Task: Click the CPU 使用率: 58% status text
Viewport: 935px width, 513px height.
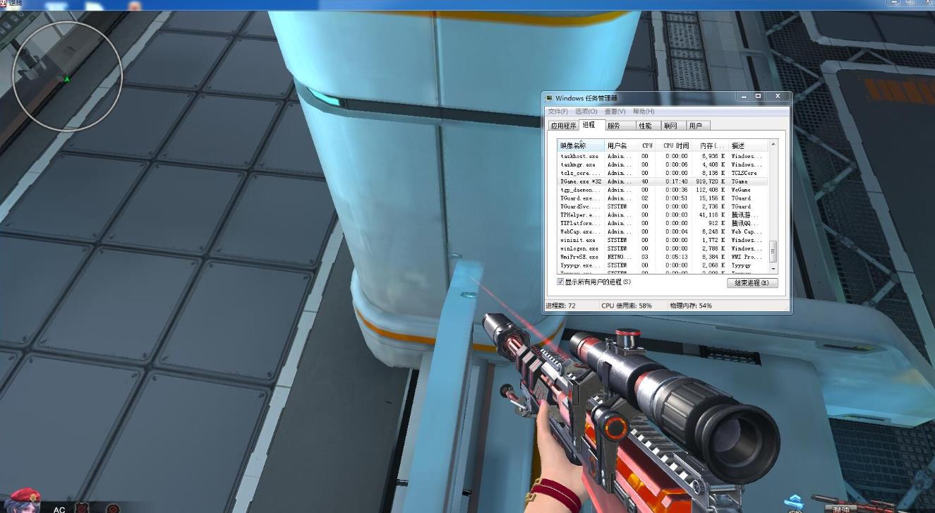Action: [626, 306]
